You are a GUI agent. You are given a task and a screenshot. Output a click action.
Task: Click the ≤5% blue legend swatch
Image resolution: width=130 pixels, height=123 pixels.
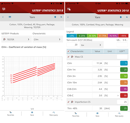(x=72, y=36)
